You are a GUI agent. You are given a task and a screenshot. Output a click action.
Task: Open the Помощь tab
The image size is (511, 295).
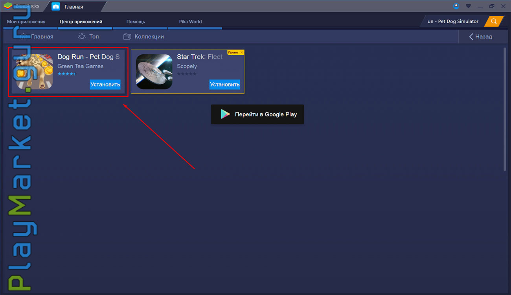(136, 22)
